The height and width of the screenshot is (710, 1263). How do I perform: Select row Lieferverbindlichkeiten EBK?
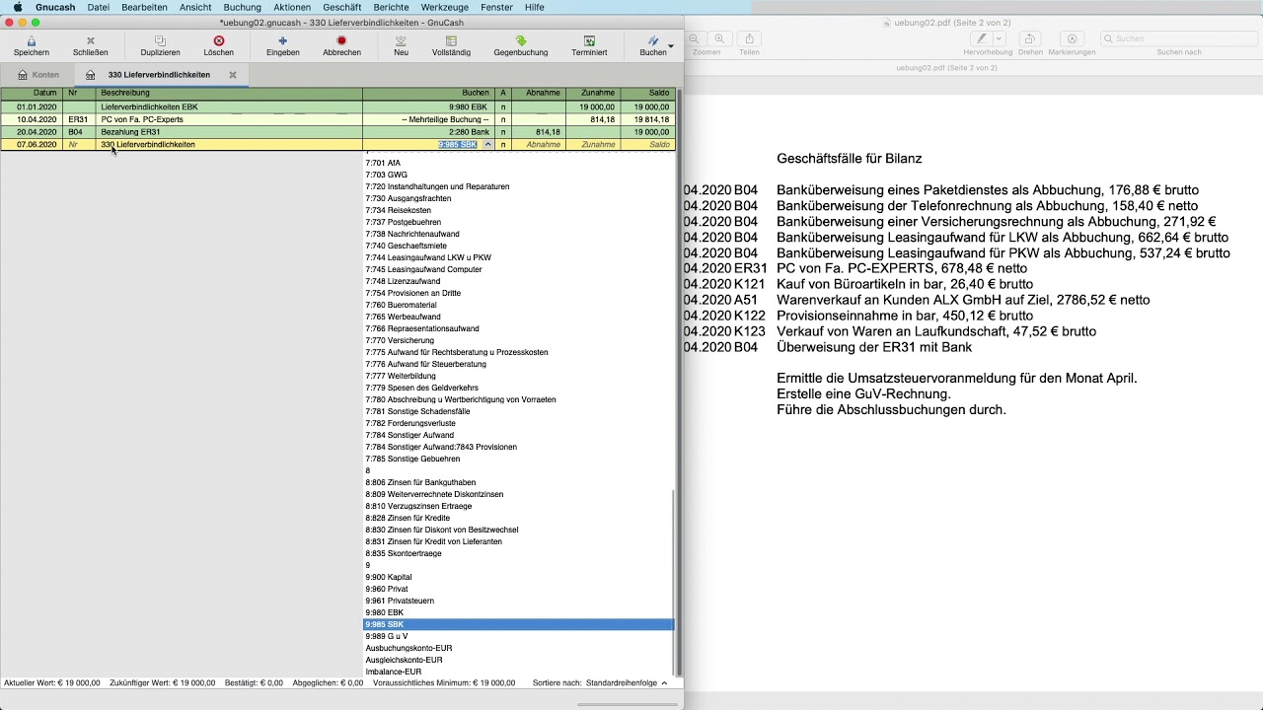pos(337,106)
